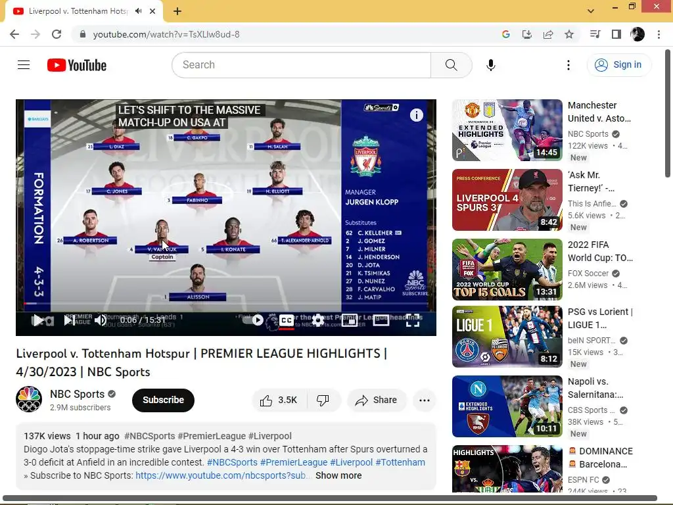
Task: Open NBC Sports subscribe watermark in video
Action: click(x=415, y=283)
